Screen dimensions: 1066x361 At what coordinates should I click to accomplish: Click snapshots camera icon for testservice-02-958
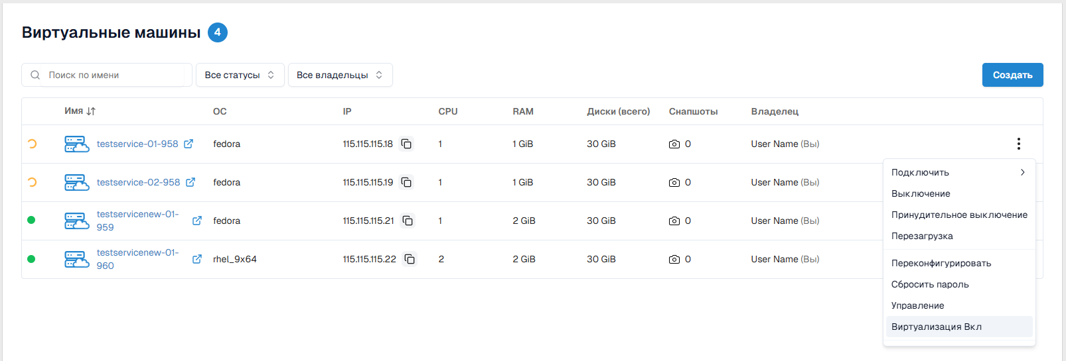click(674, 182)
